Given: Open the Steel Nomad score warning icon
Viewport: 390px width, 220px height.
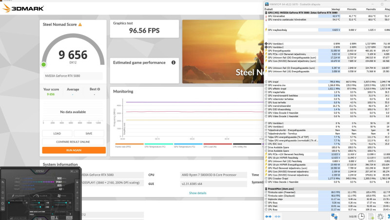Looking at the screenshot, I should 80,24.
